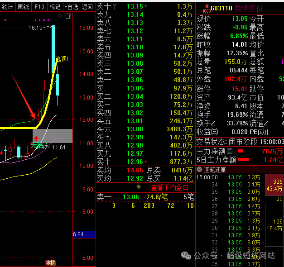Viewport: 284px width, 267px height.
Task: Select the 15:00:00 tick trade row
Action: click(228, 177)
